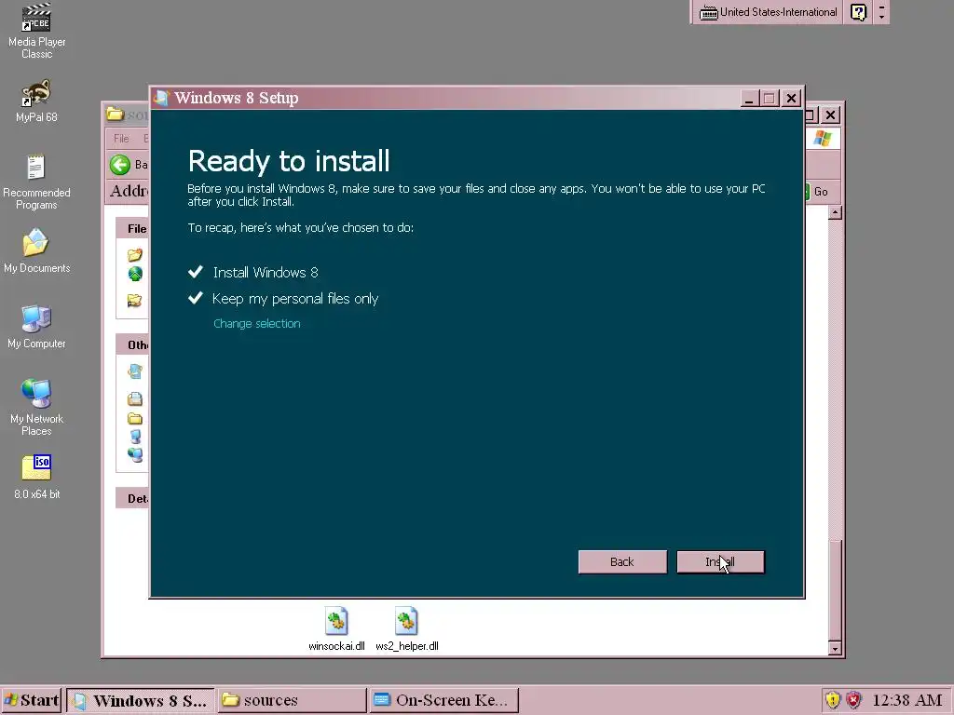Click the Change selection link
The image size is (954, 715).
(257, 323)
